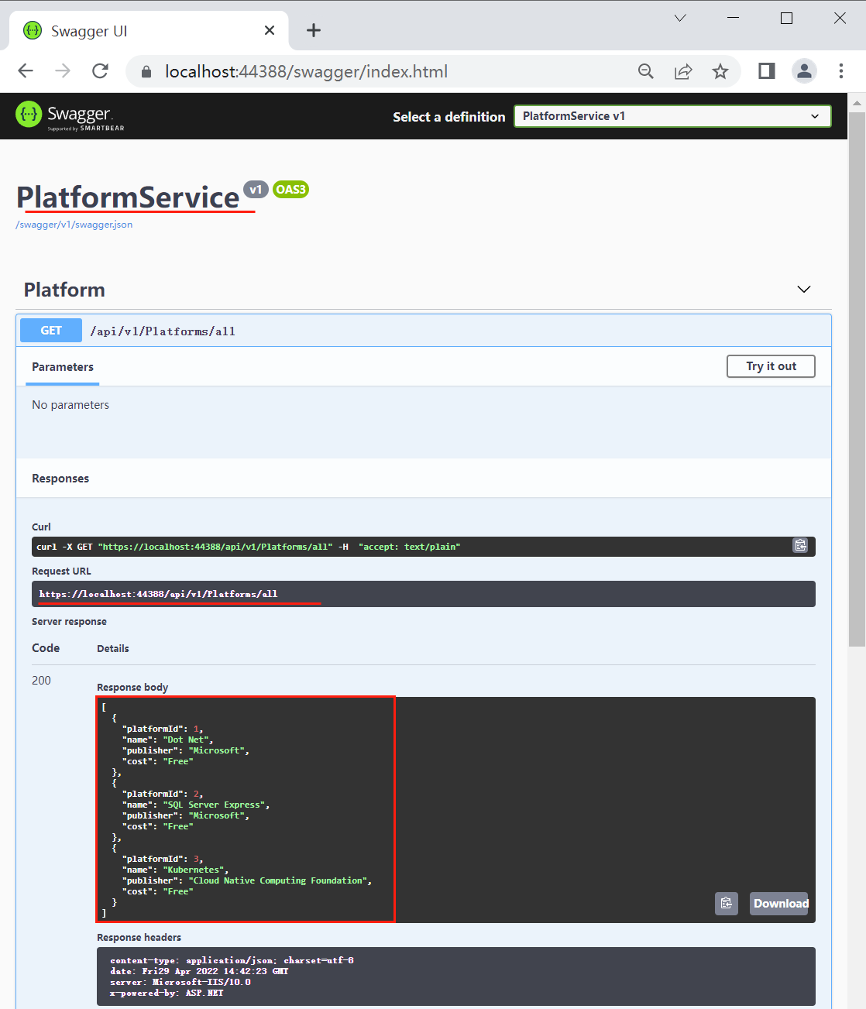This screenshot has height=1009, width=866.
Task: Click the x-powered-by: ASP.NET header
Action: (x=167, y=993)
